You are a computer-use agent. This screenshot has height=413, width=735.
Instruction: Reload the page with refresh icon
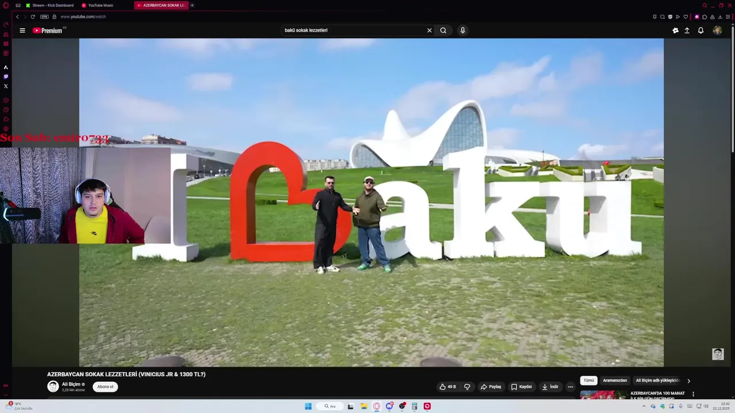(x=33, y=17)
